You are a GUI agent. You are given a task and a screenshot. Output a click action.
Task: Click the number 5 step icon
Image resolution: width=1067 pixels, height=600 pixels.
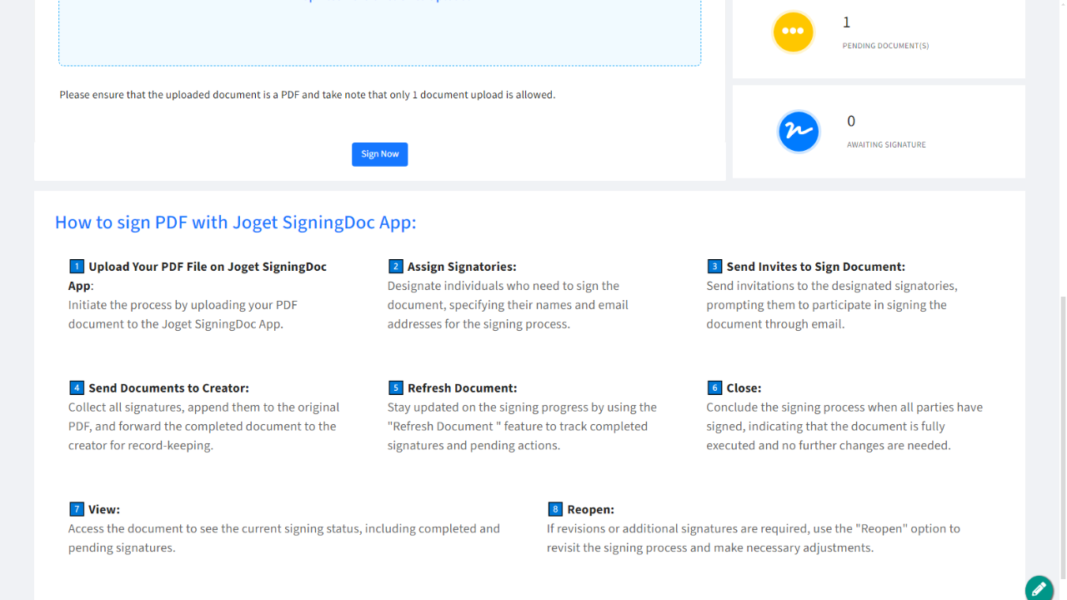click(x=396, y=388)
